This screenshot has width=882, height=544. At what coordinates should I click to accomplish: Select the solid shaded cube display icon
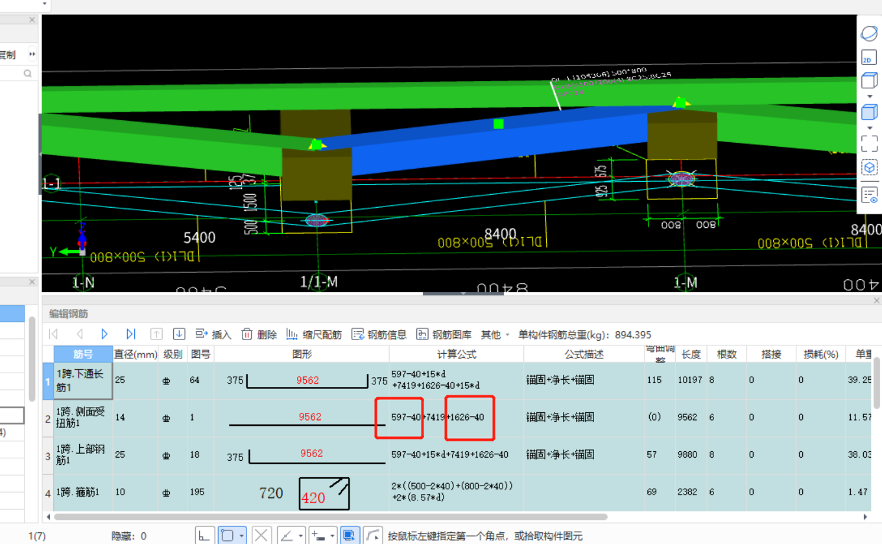coord(869,112)
